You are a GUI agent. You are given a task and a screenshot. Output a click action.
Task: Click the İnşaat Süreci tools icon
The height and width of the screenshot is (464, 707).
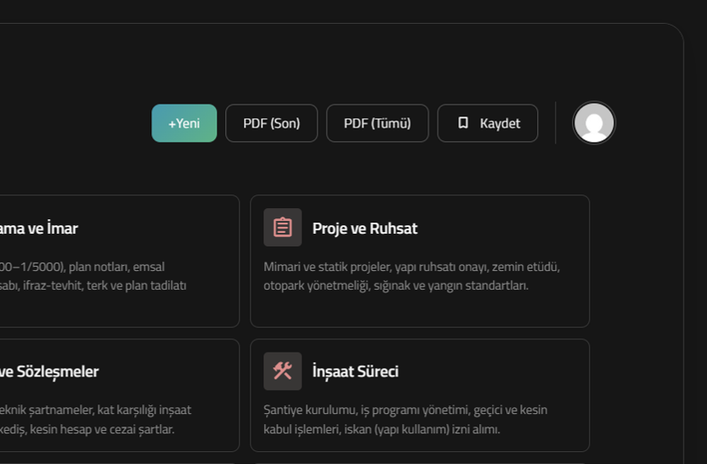(282, 371)
